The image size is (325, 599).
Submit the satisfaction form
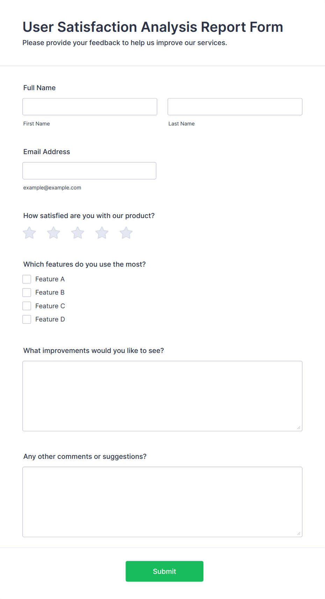[165, 571]
